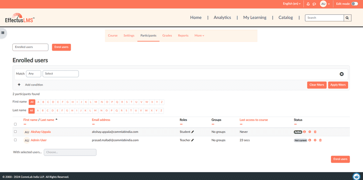Hide the Email address column

pos(93,124)
